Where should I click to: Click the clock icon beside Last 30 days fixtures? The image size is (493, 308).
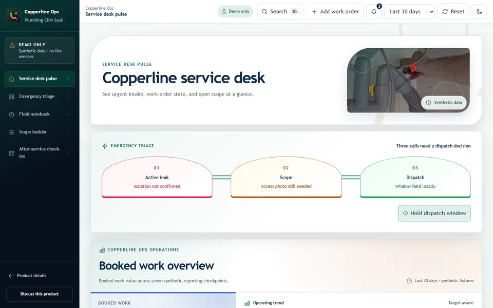click(409, 281)
